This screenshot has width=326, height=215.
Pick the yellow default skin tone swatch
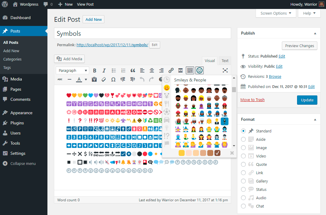tap(181, 153)
